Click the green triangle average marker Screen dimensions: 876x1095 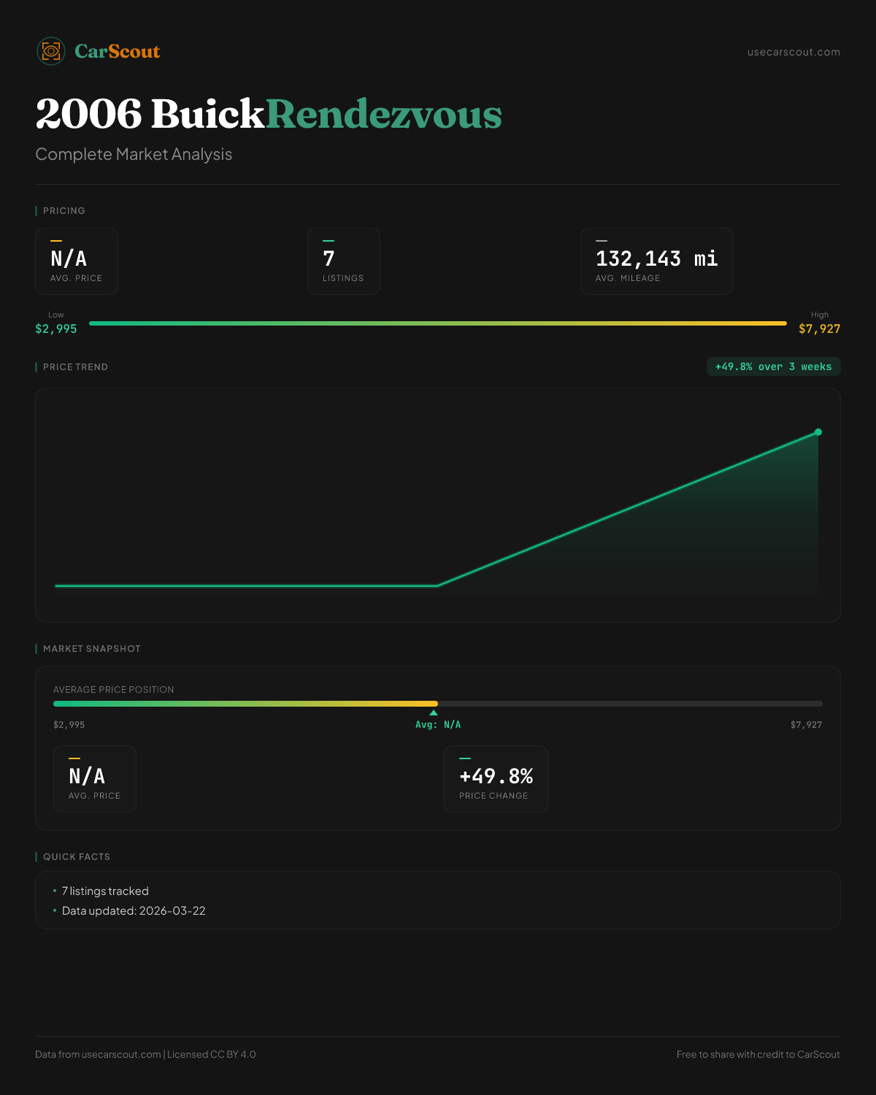coord(434,712)
